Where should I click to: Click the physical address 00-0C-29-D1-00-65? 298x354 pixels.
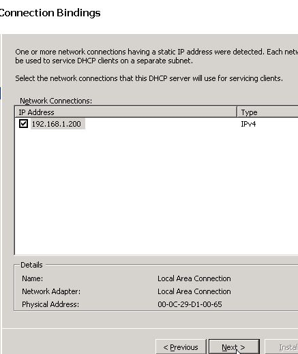(x=190, y=304)
